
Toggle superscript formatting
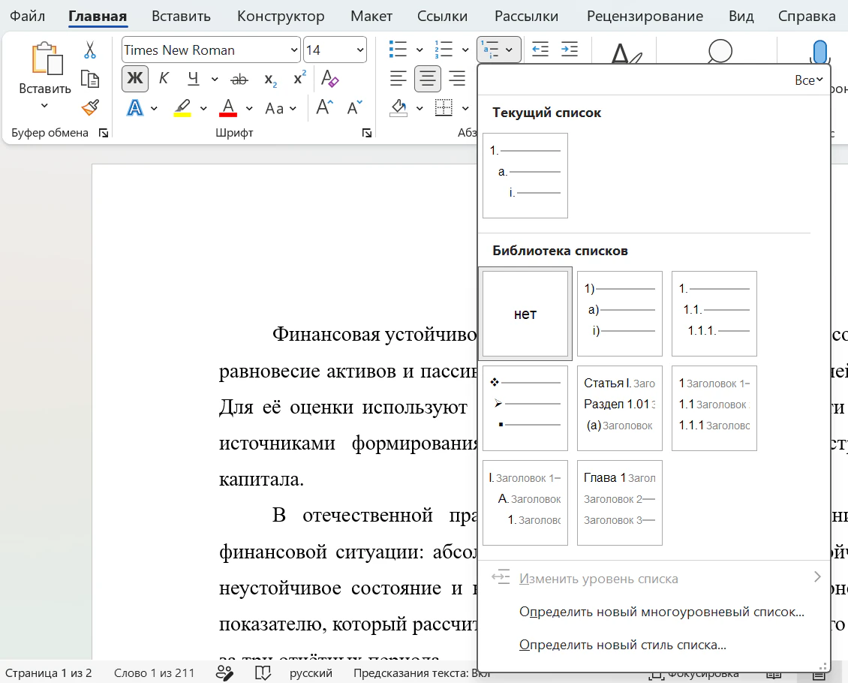299,78
